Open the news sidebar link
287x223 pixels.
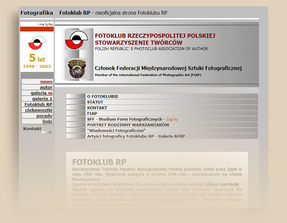pyautogui.click(x=46, y=82)
